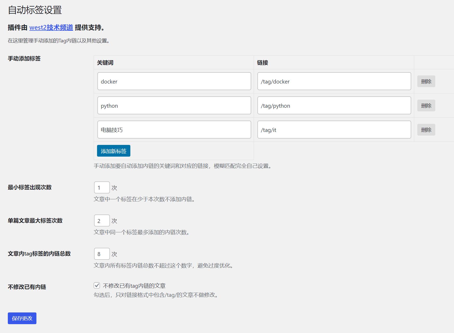This screenshot has width=454, height=333.
Task: Click the hint text starting with 勾选后
Action: tap(156, 295)
